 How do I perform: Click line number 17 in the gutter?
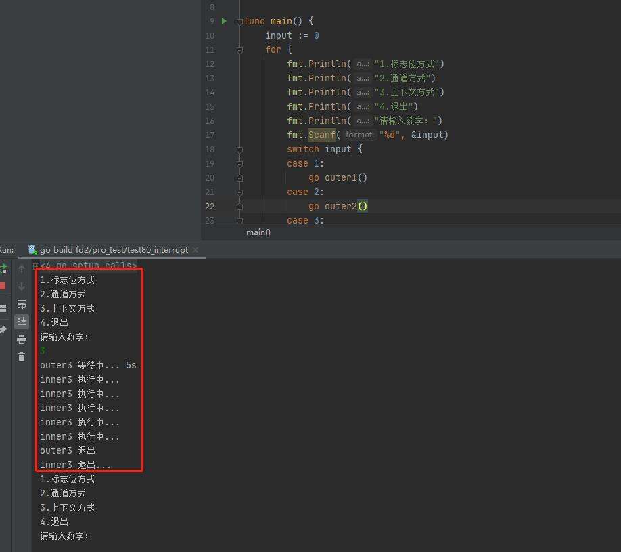point(210,135)
